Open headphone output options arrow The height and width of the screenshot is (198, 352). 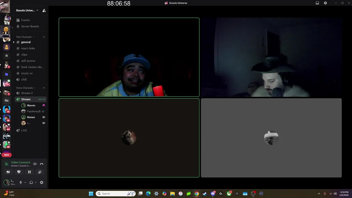coord(35,182)
